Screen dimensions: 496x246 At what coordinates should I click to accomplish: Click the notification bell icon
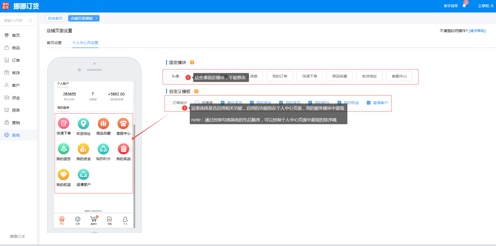click(x=464, y=6)
